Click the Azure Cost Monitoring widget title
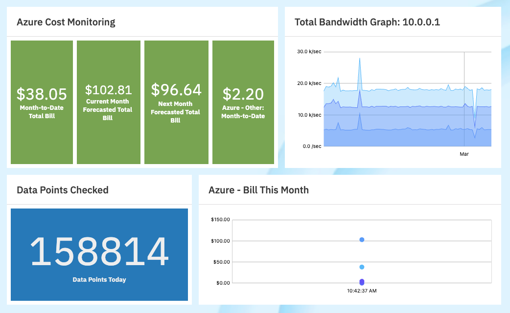The width and height of the screenshot is (510, 313). tap(66, 22)
